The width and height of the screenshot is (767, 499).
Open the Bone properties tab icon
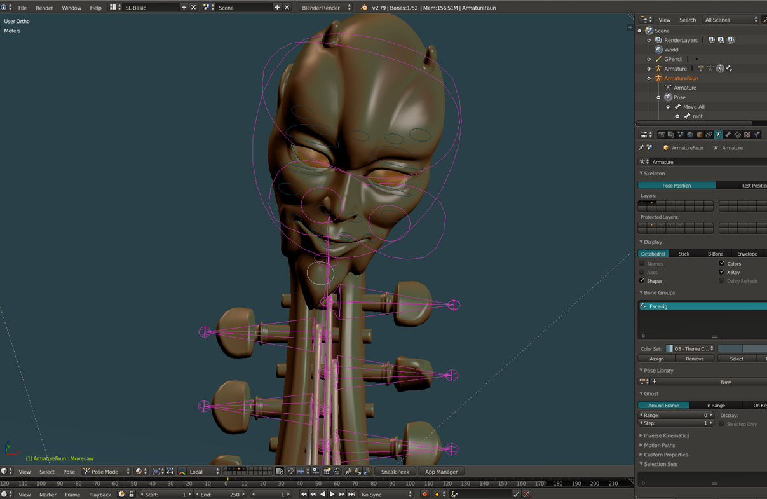(x=728, y=135)
